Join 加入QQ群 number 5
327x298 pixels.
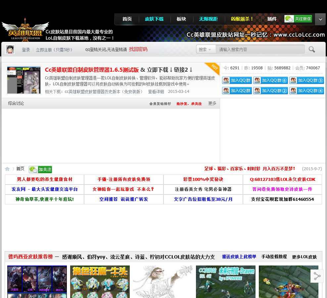pyautogui.click(x=306, y=80)
